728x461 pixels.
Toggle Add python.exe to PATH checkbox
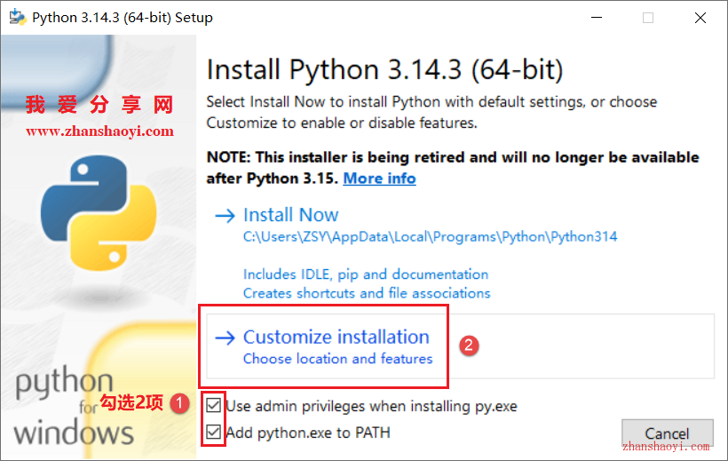[214, 433]
